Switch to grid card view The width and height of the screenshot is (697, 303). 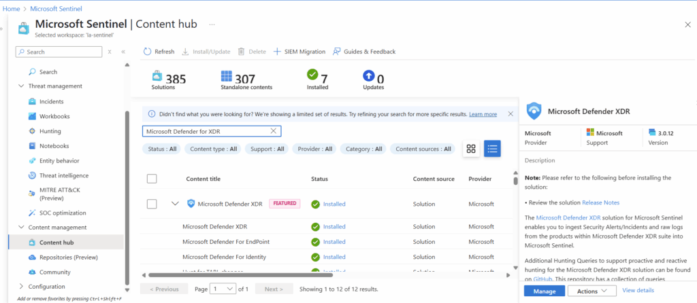point(471,149)
